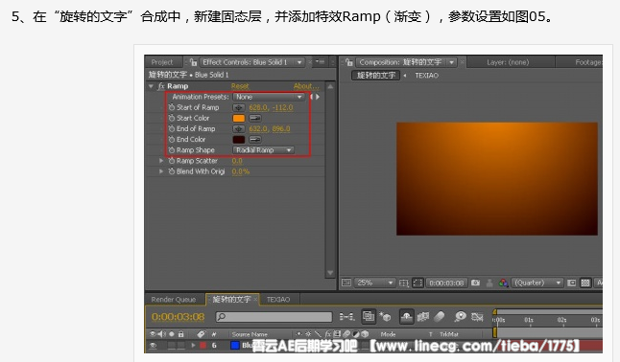
Task: Switch to the Render Queue tab
Action: click(x=174, y=300)
